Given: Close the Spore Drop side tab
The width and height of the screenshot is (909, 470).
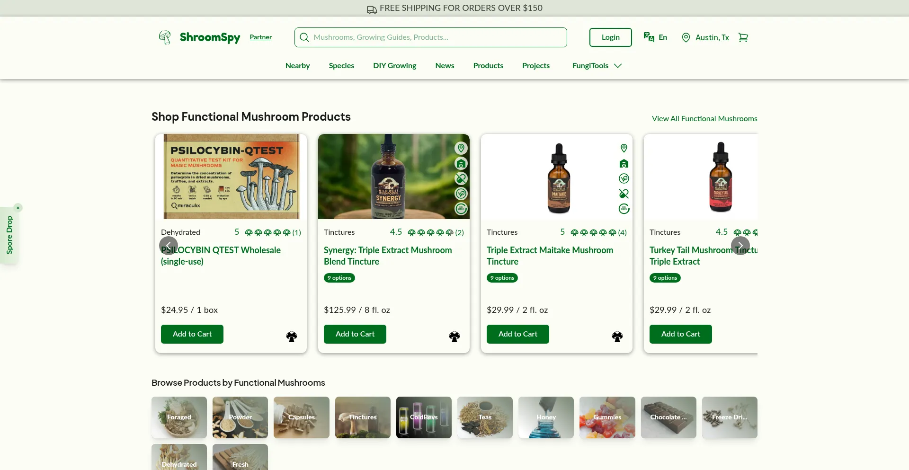Looking at the screenshot, I should click(18, 208).
